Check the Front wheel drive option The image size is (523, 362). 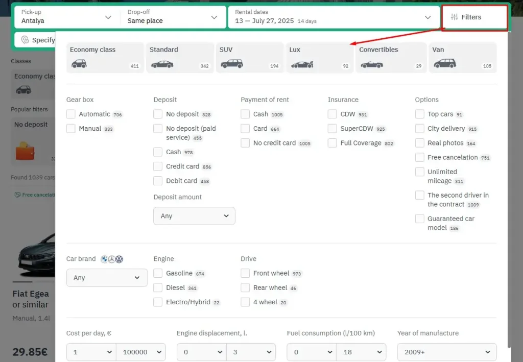(x=245, y=273)
